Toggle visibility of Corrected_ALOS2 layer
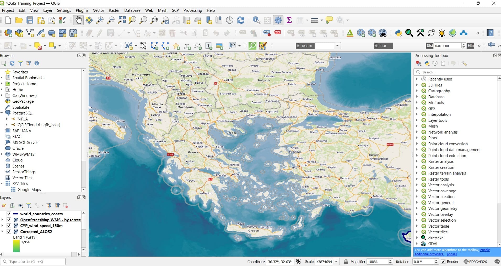This screenshot has height=266, width=501. [x=9, y=232]
